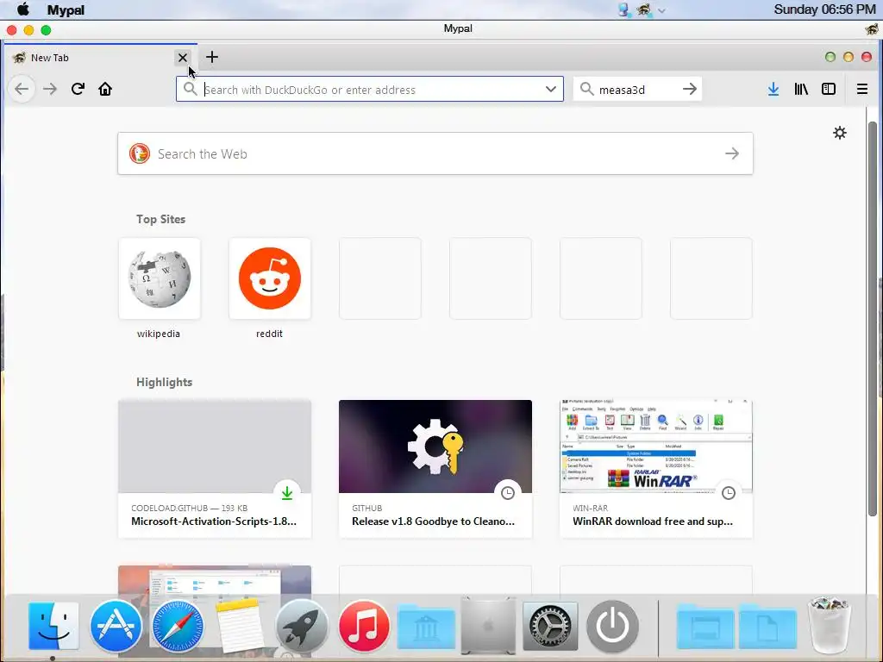Click the page vertical scrollbar

point(873,318)
